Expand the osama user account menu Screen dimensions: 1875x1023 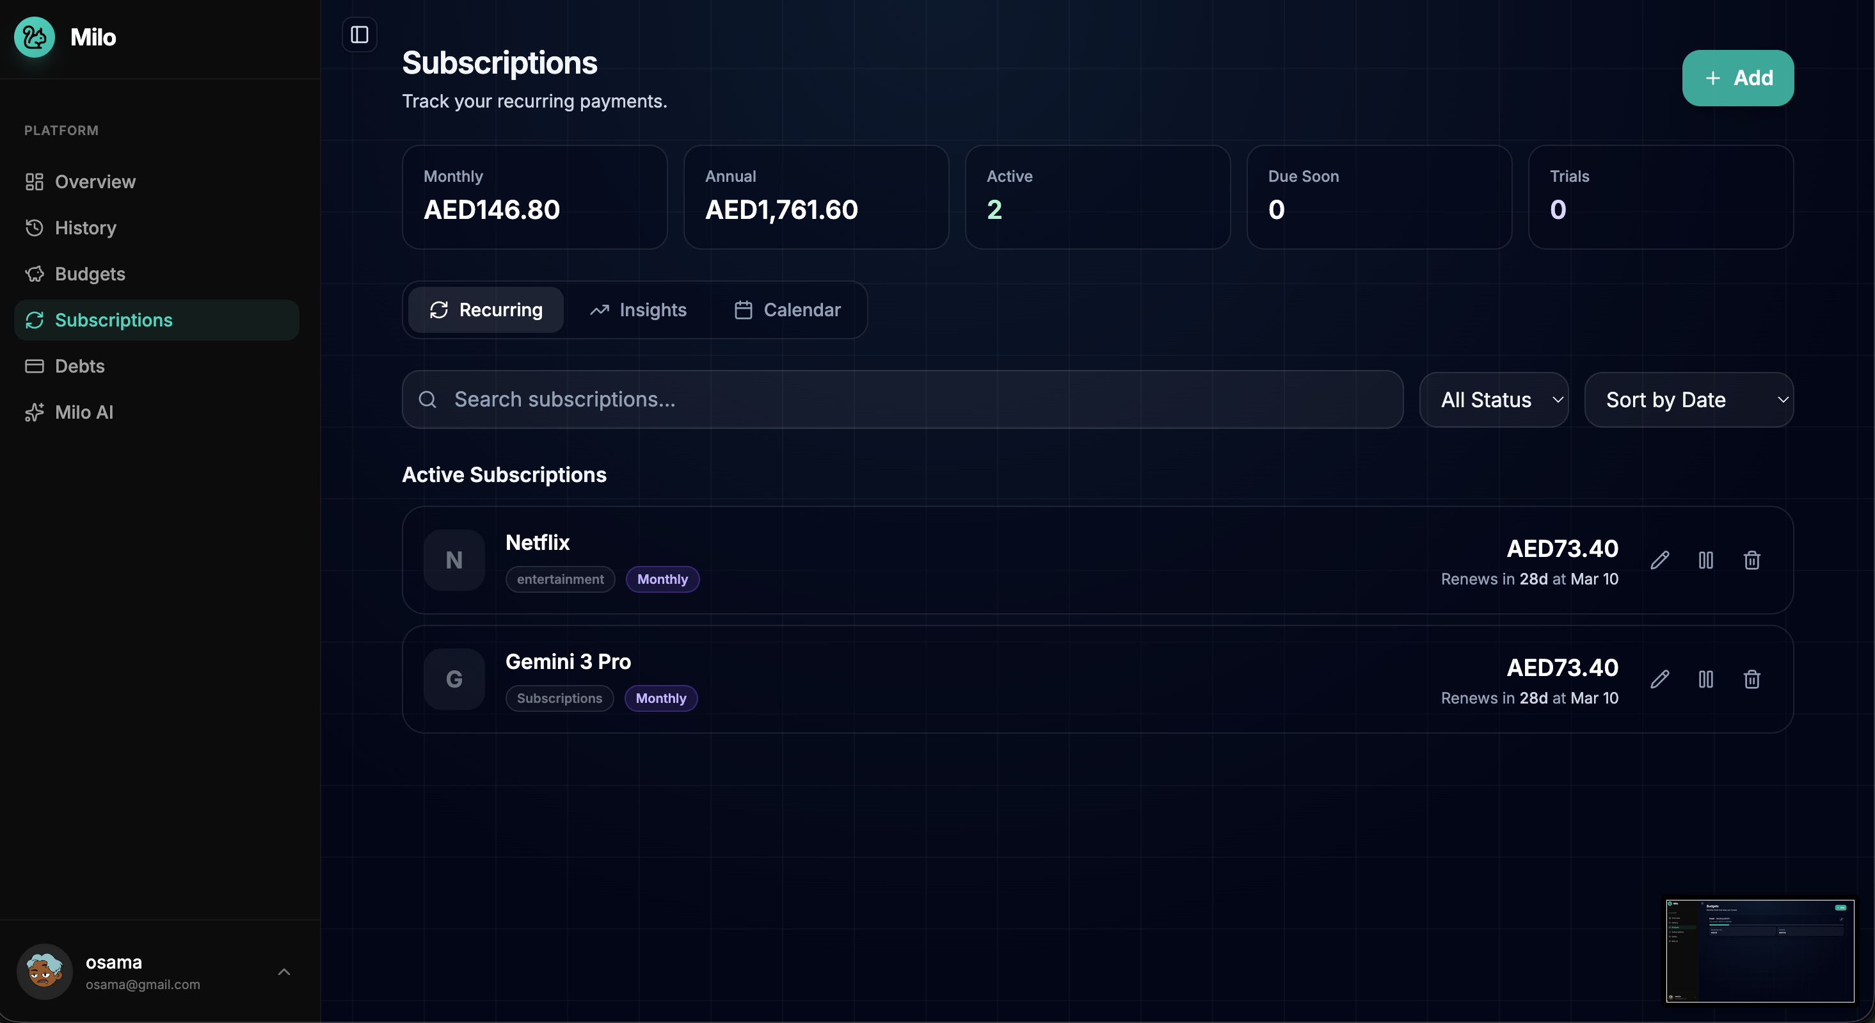coord(284,971)
